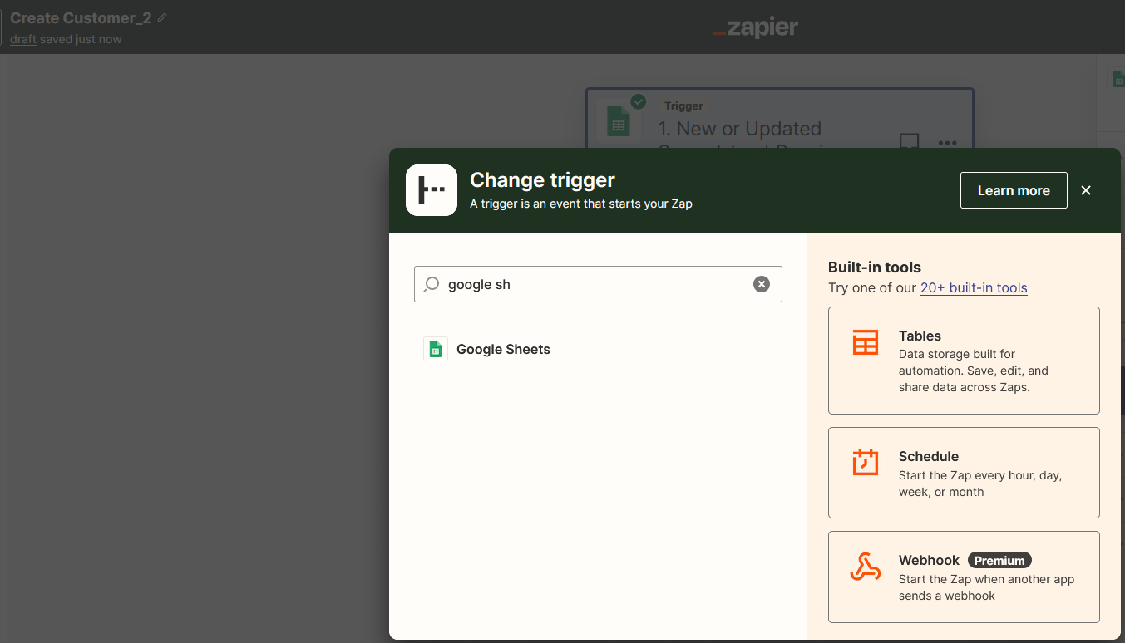Click the trigger icon in the dialog header

[431, 189]
